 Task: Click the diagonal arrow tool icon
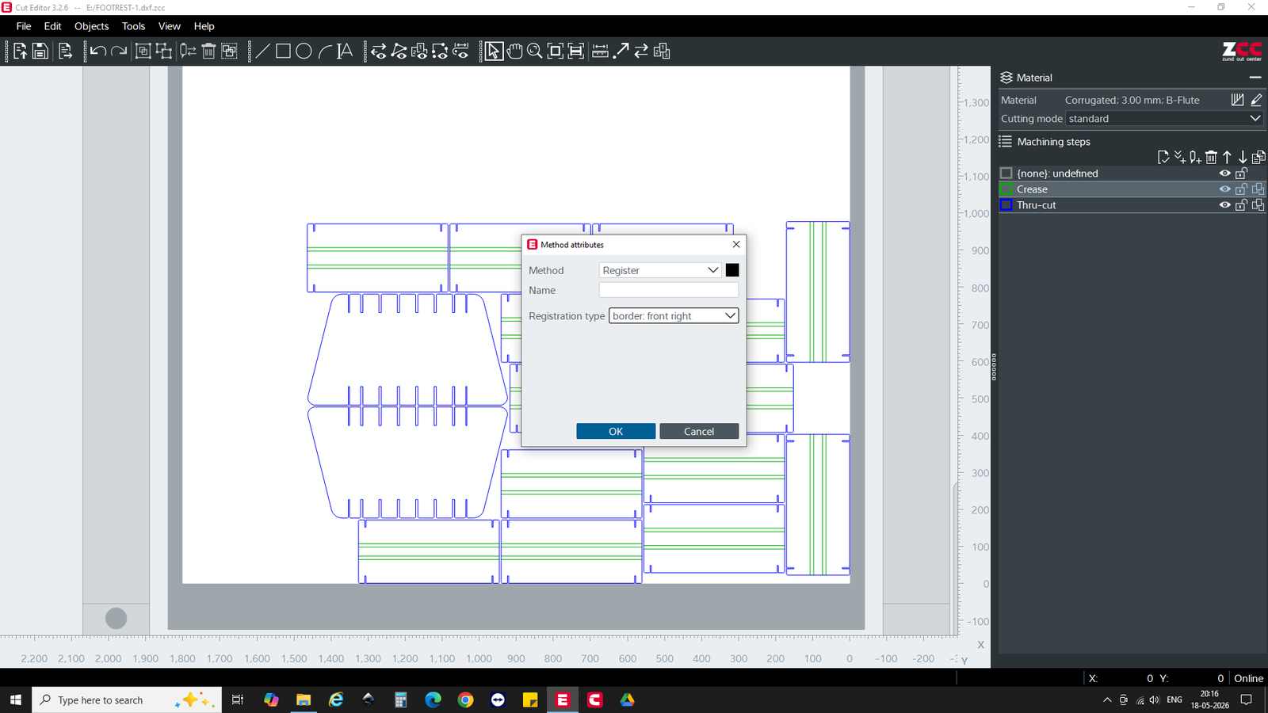[621, 51]
